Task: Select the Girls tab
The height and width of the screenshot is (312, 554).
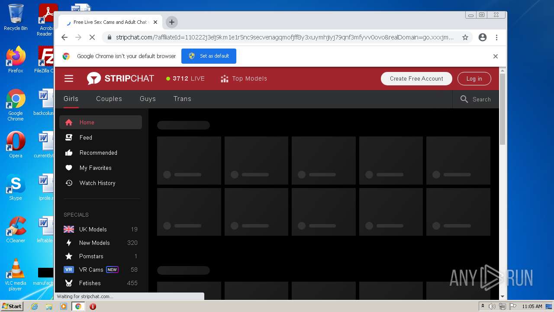Action: (71, 99)
